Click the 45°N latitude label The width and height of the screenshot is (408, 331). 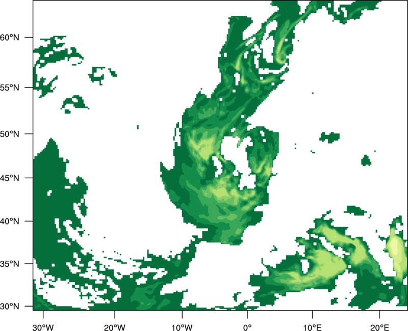tap(10, 178)
